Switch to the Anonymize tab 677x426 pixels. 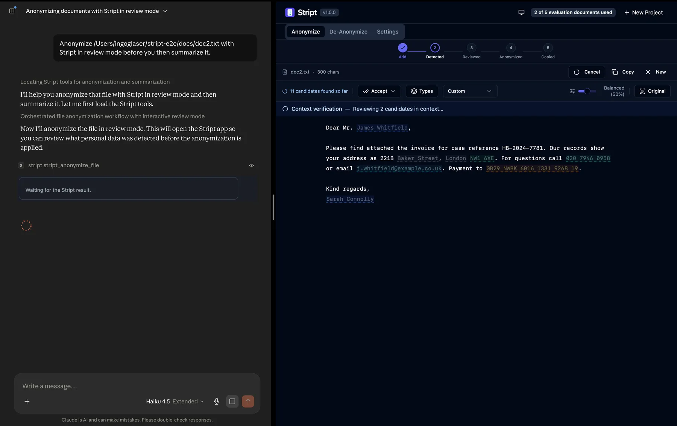click(x=305, y=32)
